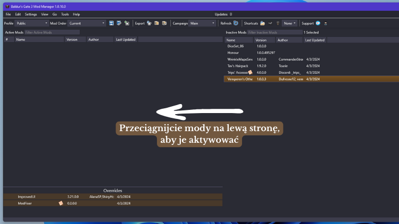Sort inactive mods by Last Updated column
399x224 pixels.
pyautogui.click(x=315, y=40)
